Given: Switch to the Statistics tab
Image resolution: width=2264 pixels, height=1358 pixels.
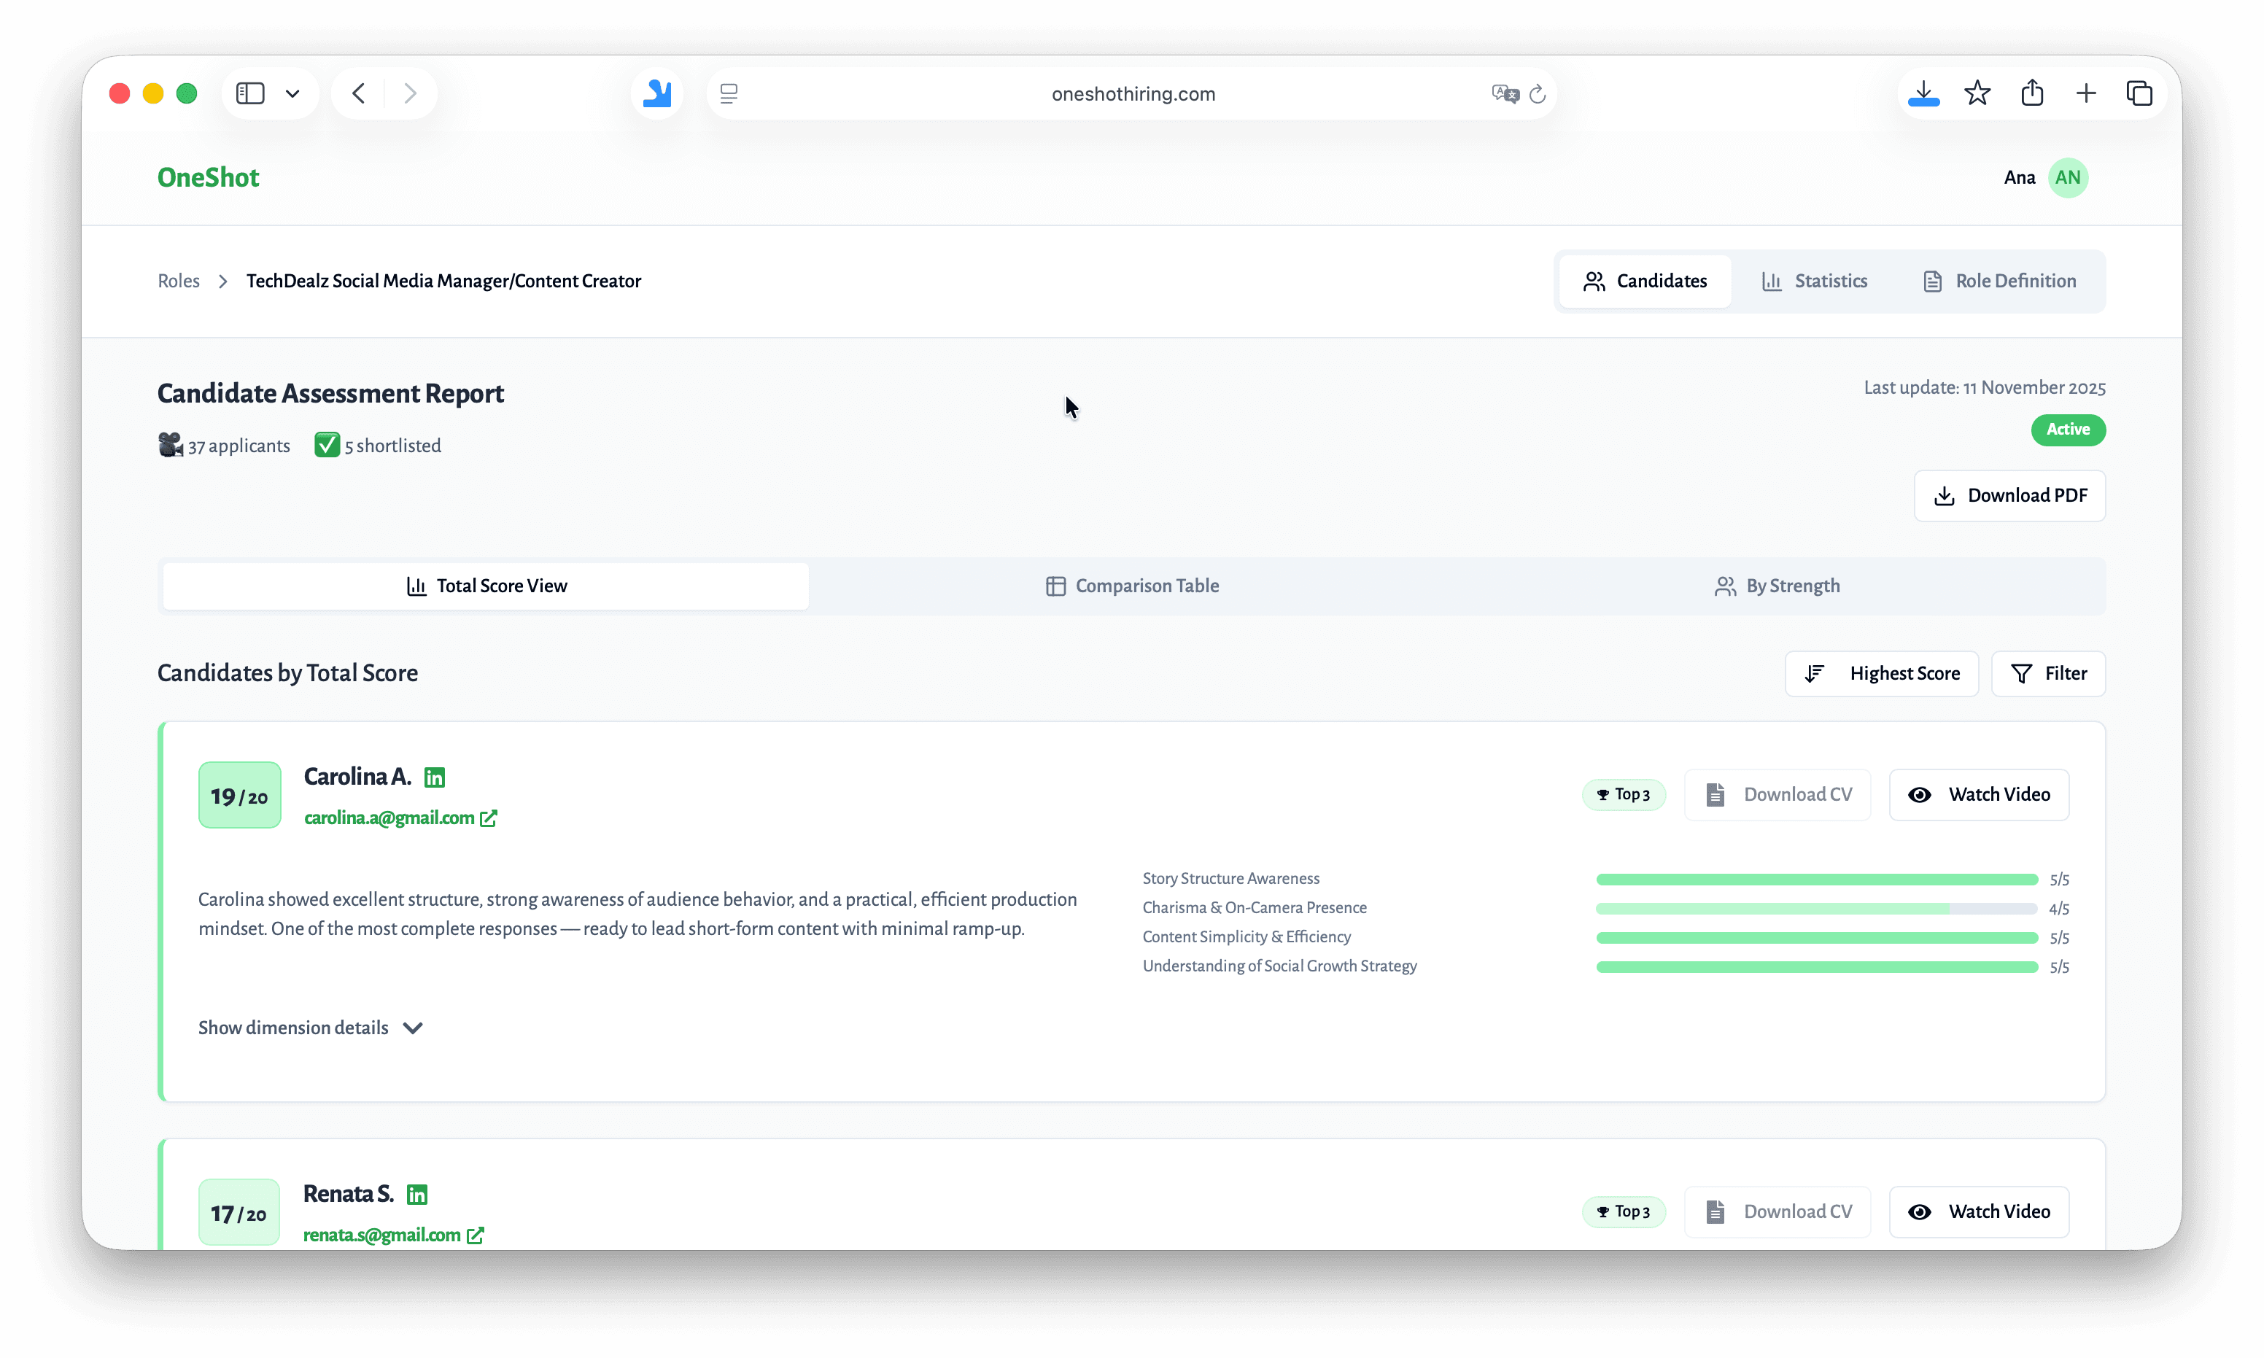Looking at the screenshot, I should coord(1814,281).
